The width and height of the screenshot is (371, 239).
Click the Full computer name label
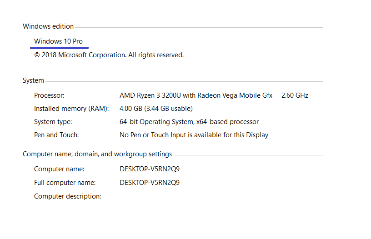click(x=65, y=183)
